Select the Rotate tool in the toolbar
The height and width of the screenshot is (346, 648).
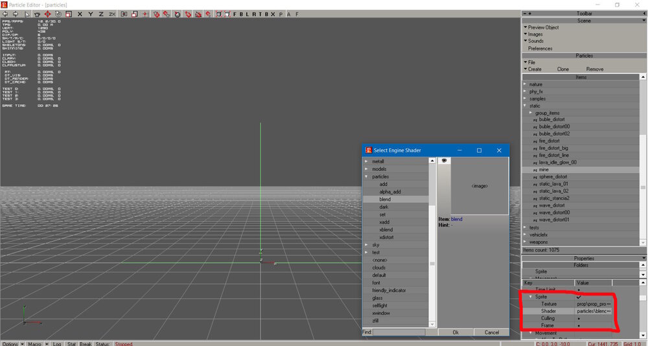(x=58, y=14)
